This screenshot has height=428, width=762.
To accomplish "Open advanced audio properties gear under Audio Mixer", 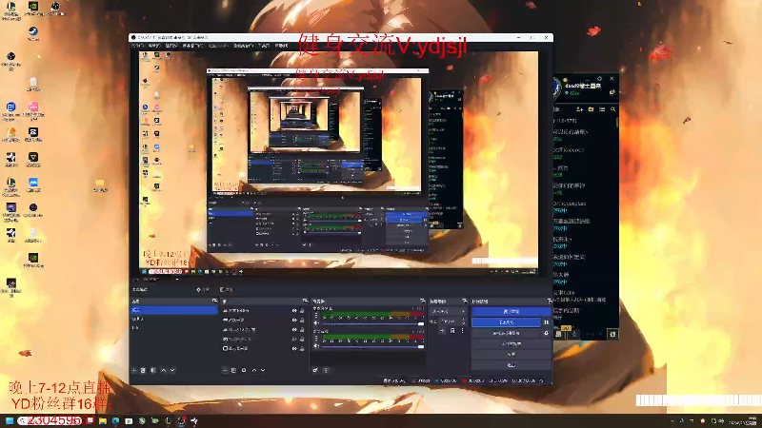I will click(x=315, y=370).
